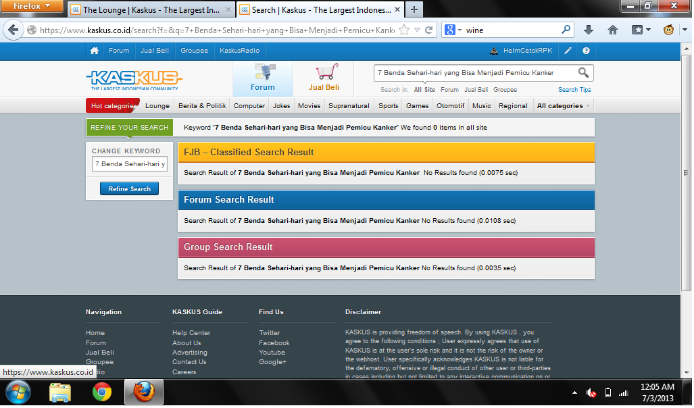The image size is (694, 408).
Task: Open the Greasemonkey dropdown arrow
Action: (685, 30)
